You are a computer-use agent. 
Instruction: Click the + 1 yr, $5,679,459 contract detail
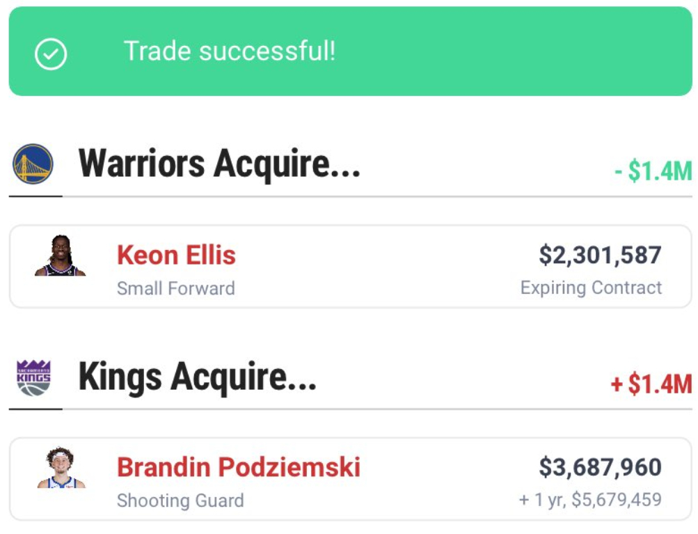point(590,500)
